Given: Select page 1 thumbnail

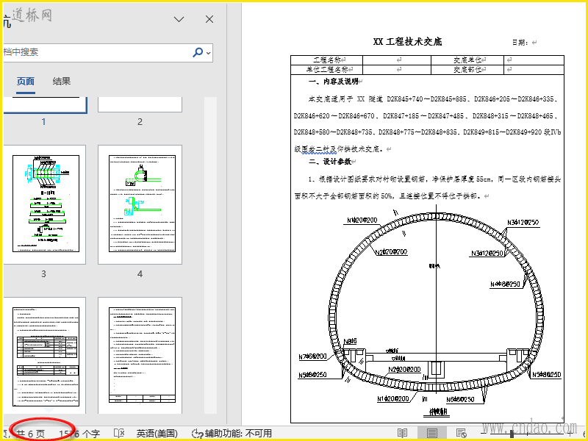Looking at the screenshot, I should (45, 105).
